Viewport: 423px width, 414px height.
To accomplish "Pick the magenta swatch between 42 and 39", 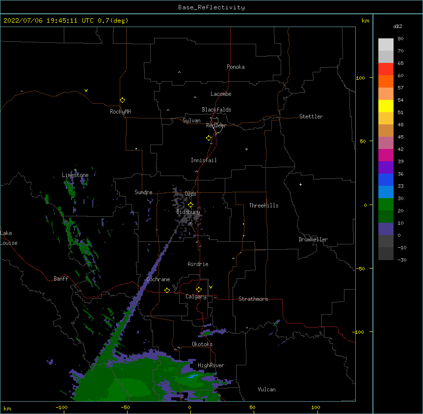I will tap(386, 155).
